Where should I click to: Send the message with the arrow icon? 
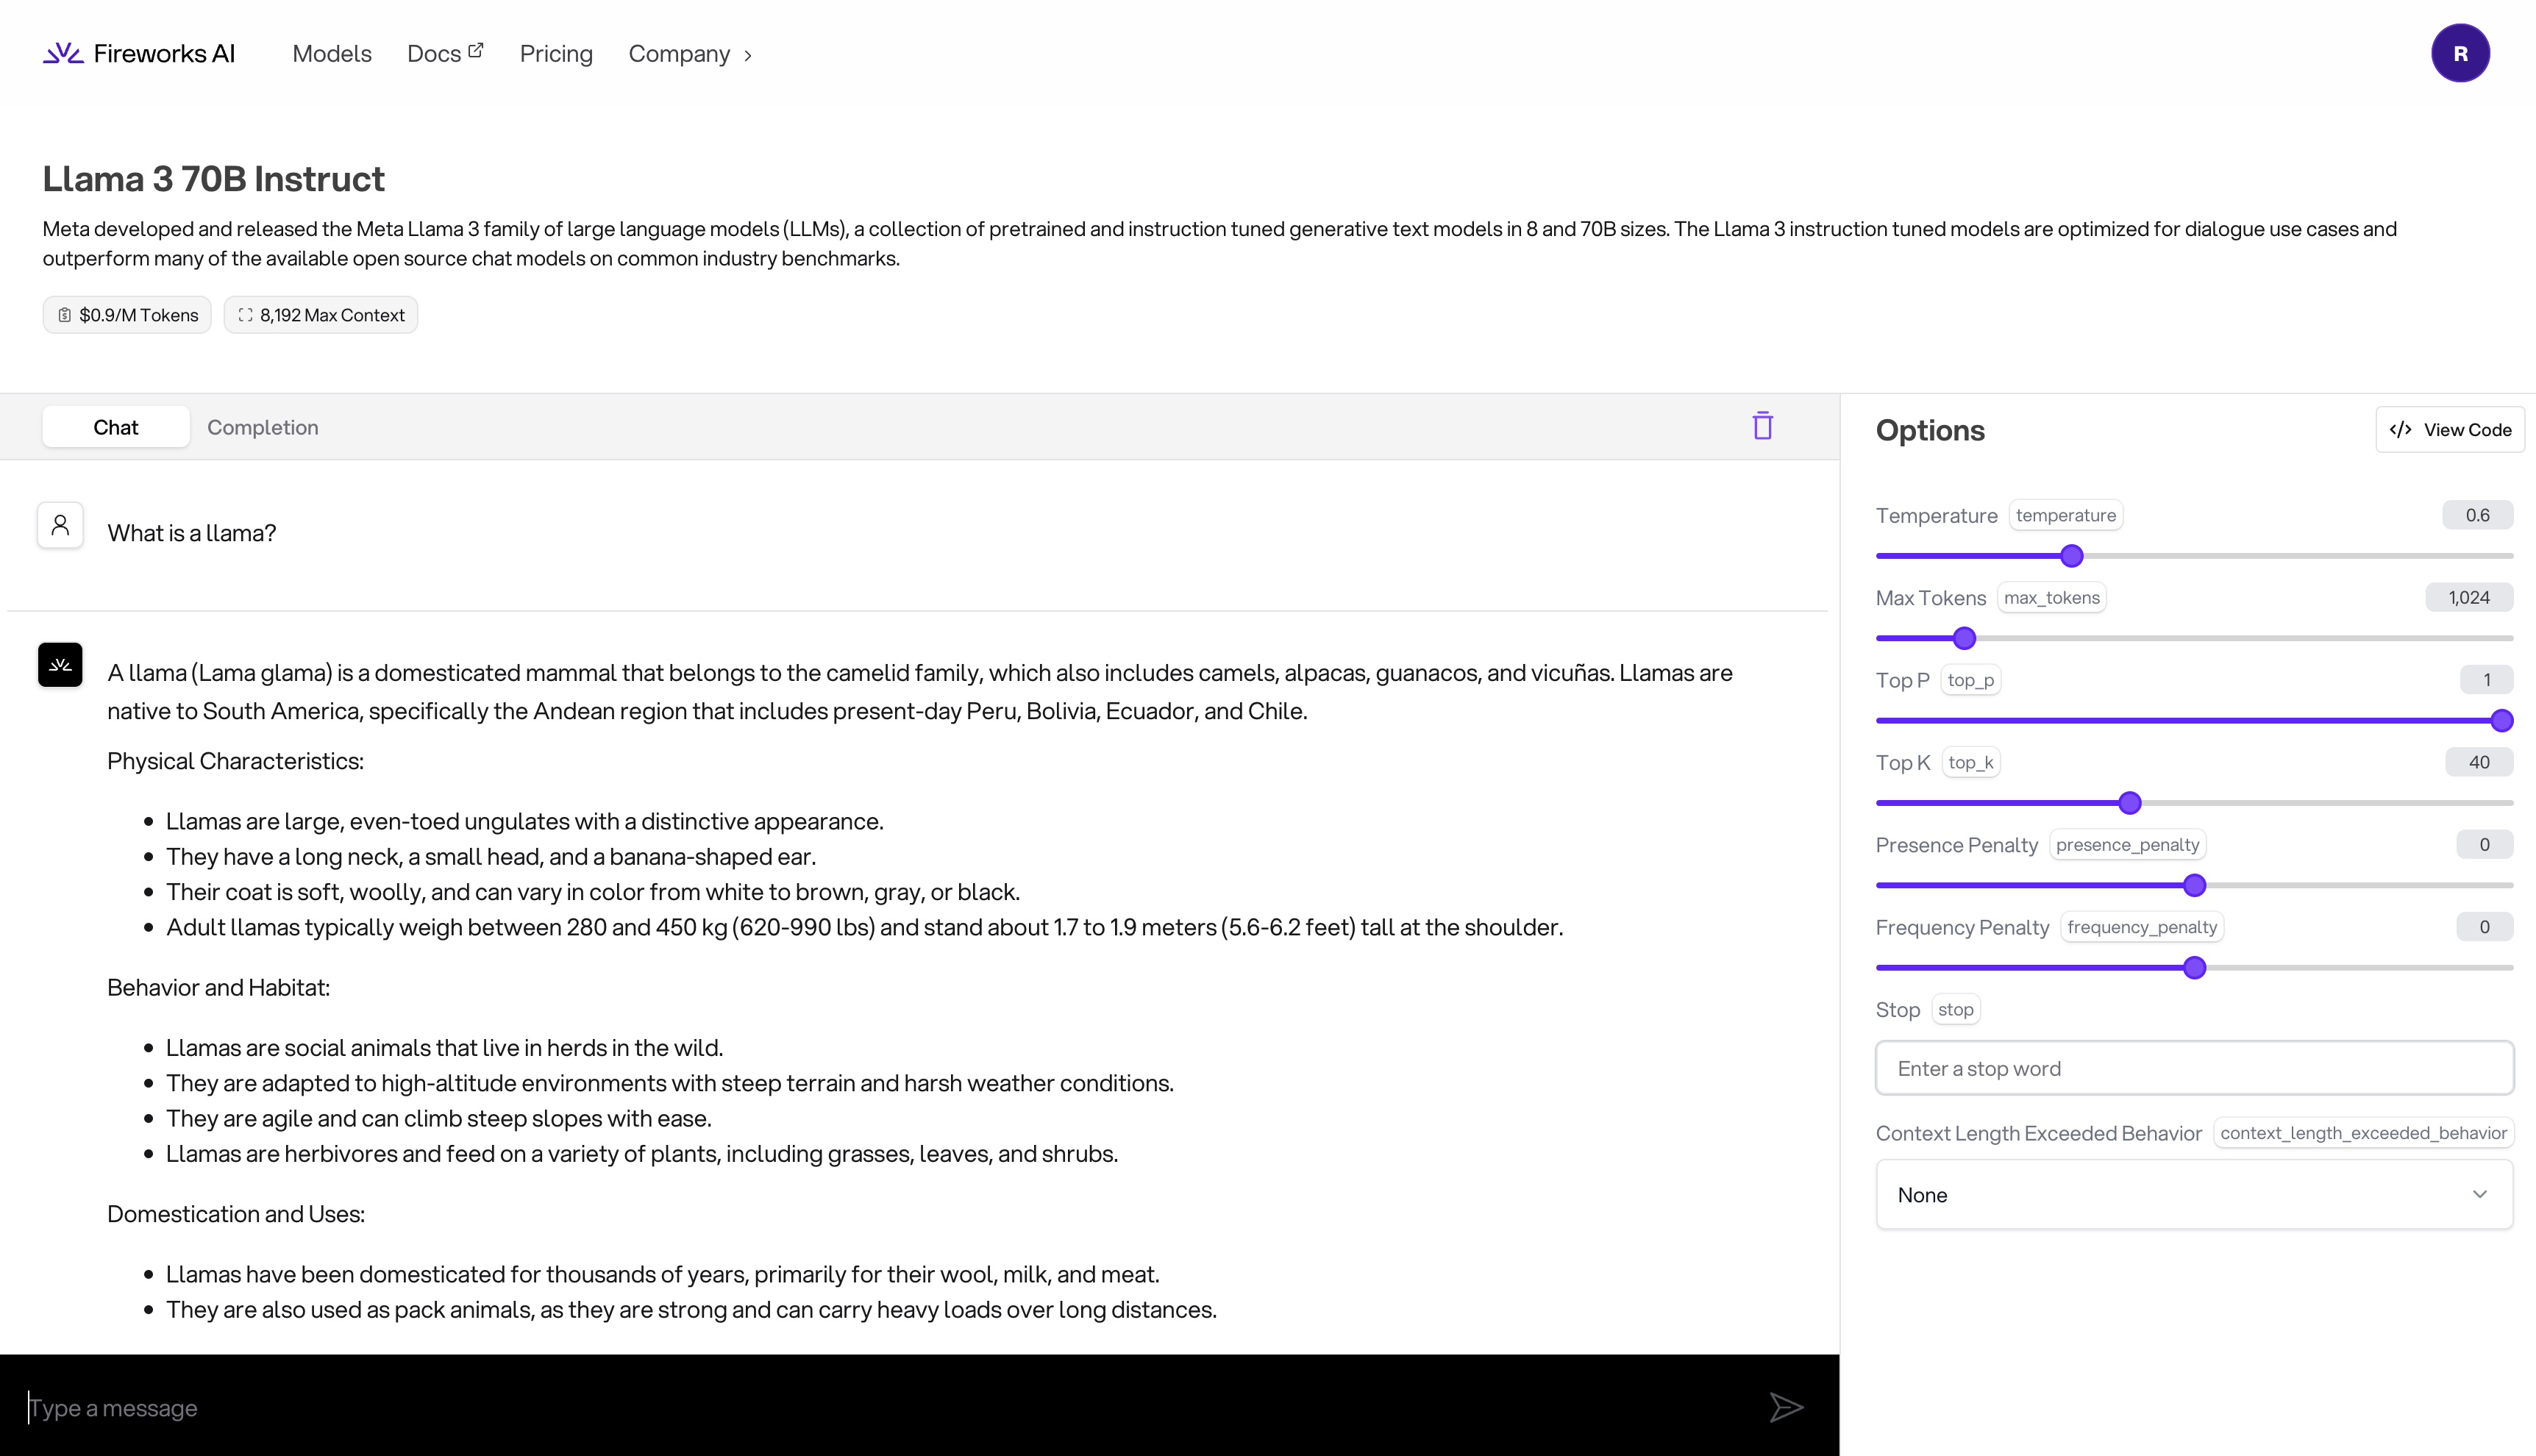(1786, 1407)
